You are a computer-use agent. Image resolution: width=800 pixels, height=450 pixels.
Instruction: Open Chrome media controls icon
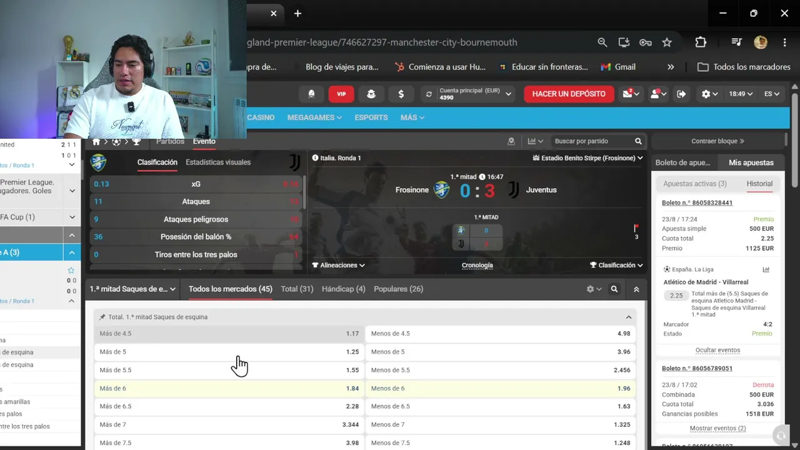[x=737, y=42]
